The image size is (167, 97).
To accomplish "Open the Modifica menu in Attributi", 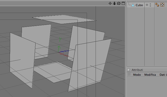I will point(150,75).
